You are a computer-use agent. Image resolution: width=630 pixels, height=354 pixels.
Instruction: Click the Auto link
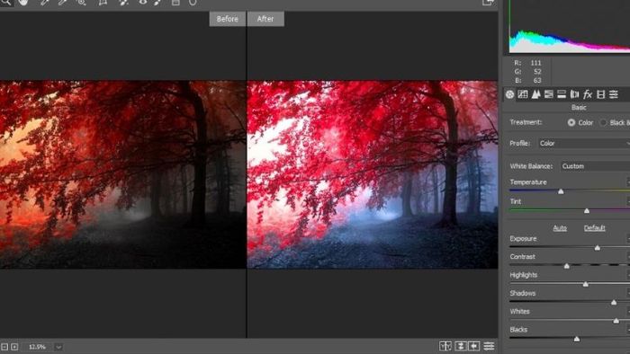560,228
